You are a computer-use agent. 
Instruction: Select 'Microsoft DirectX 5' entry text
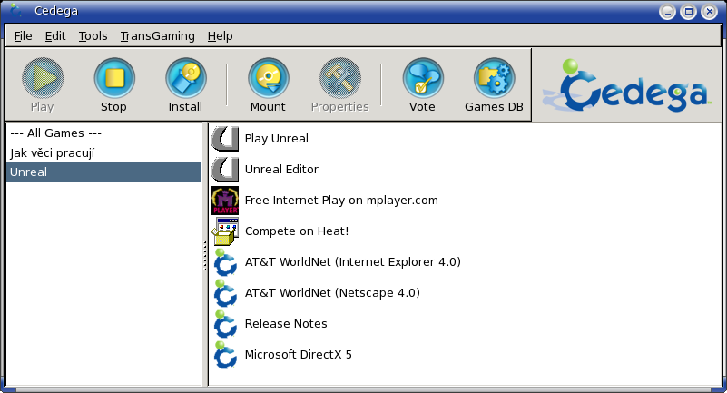pyautogui.click(x=298, y=355)
